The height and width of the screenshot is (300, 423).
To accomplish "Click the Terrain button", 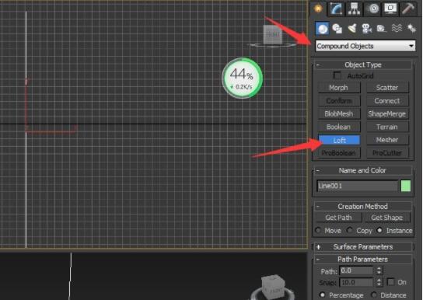I will [x=387, y=127].
